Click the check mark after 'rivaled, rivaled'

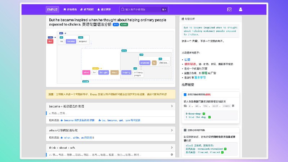(222, 152)
